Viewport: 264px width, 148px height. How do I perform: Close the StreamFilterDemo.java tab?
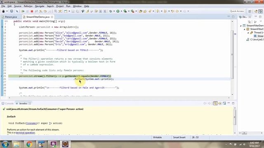[x=52, y=17]
